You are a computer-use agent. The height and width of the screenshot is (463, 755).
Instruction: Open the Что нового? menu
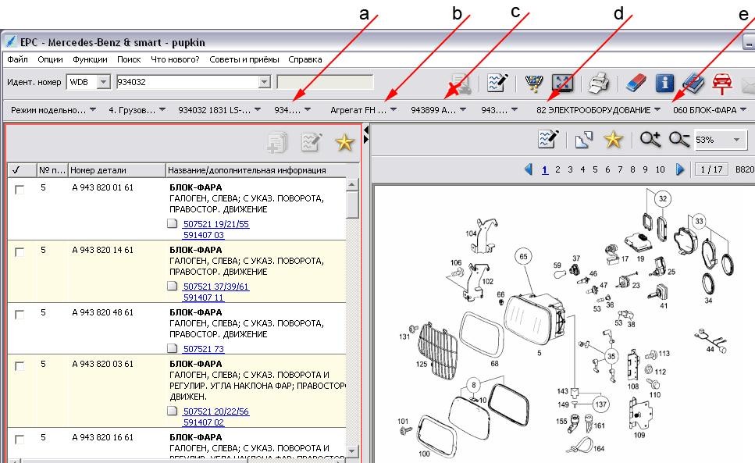click(175, 59)
